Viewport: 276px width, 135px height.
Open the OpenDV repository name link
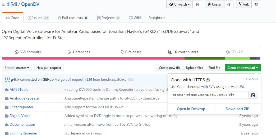click(30, 4)
